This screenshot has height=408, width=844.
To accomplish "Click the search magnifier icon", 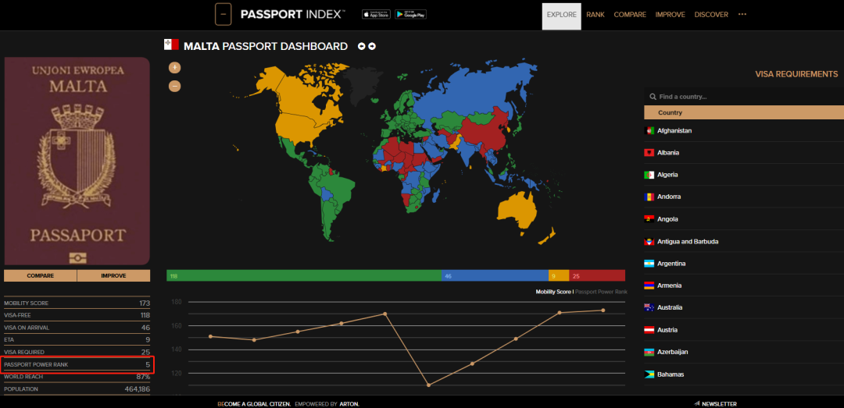I will click(x=653, y=97).
